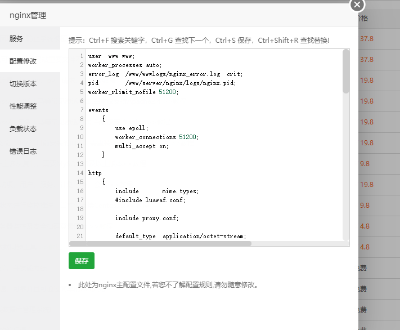The height and width of the screenshot is (330, 400).
Task: Click 'include mime.types;' line
Action: click(156, 191)
